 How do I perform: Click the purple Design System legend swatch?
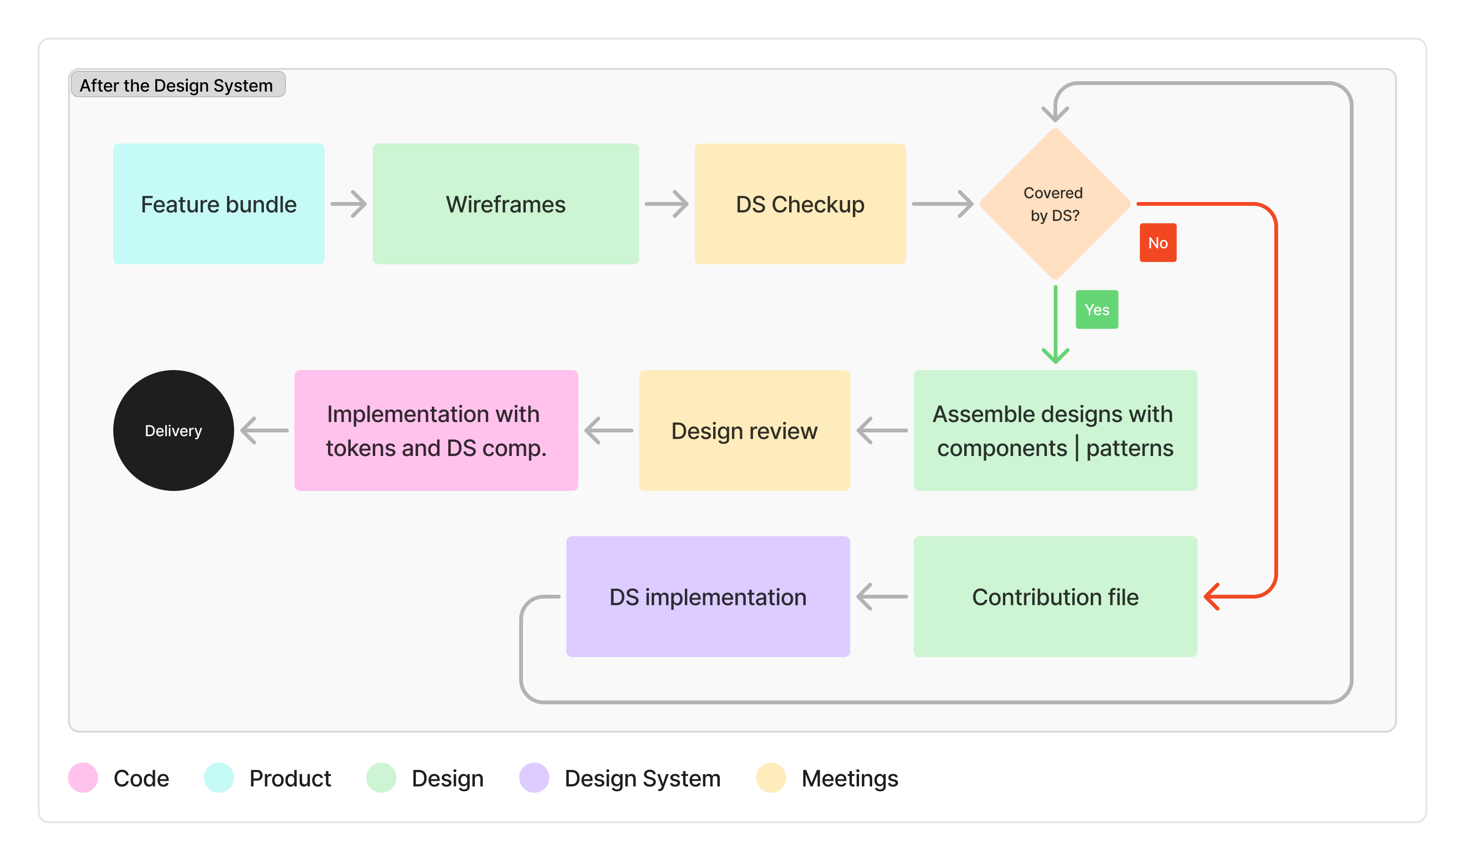coord(534,778)
